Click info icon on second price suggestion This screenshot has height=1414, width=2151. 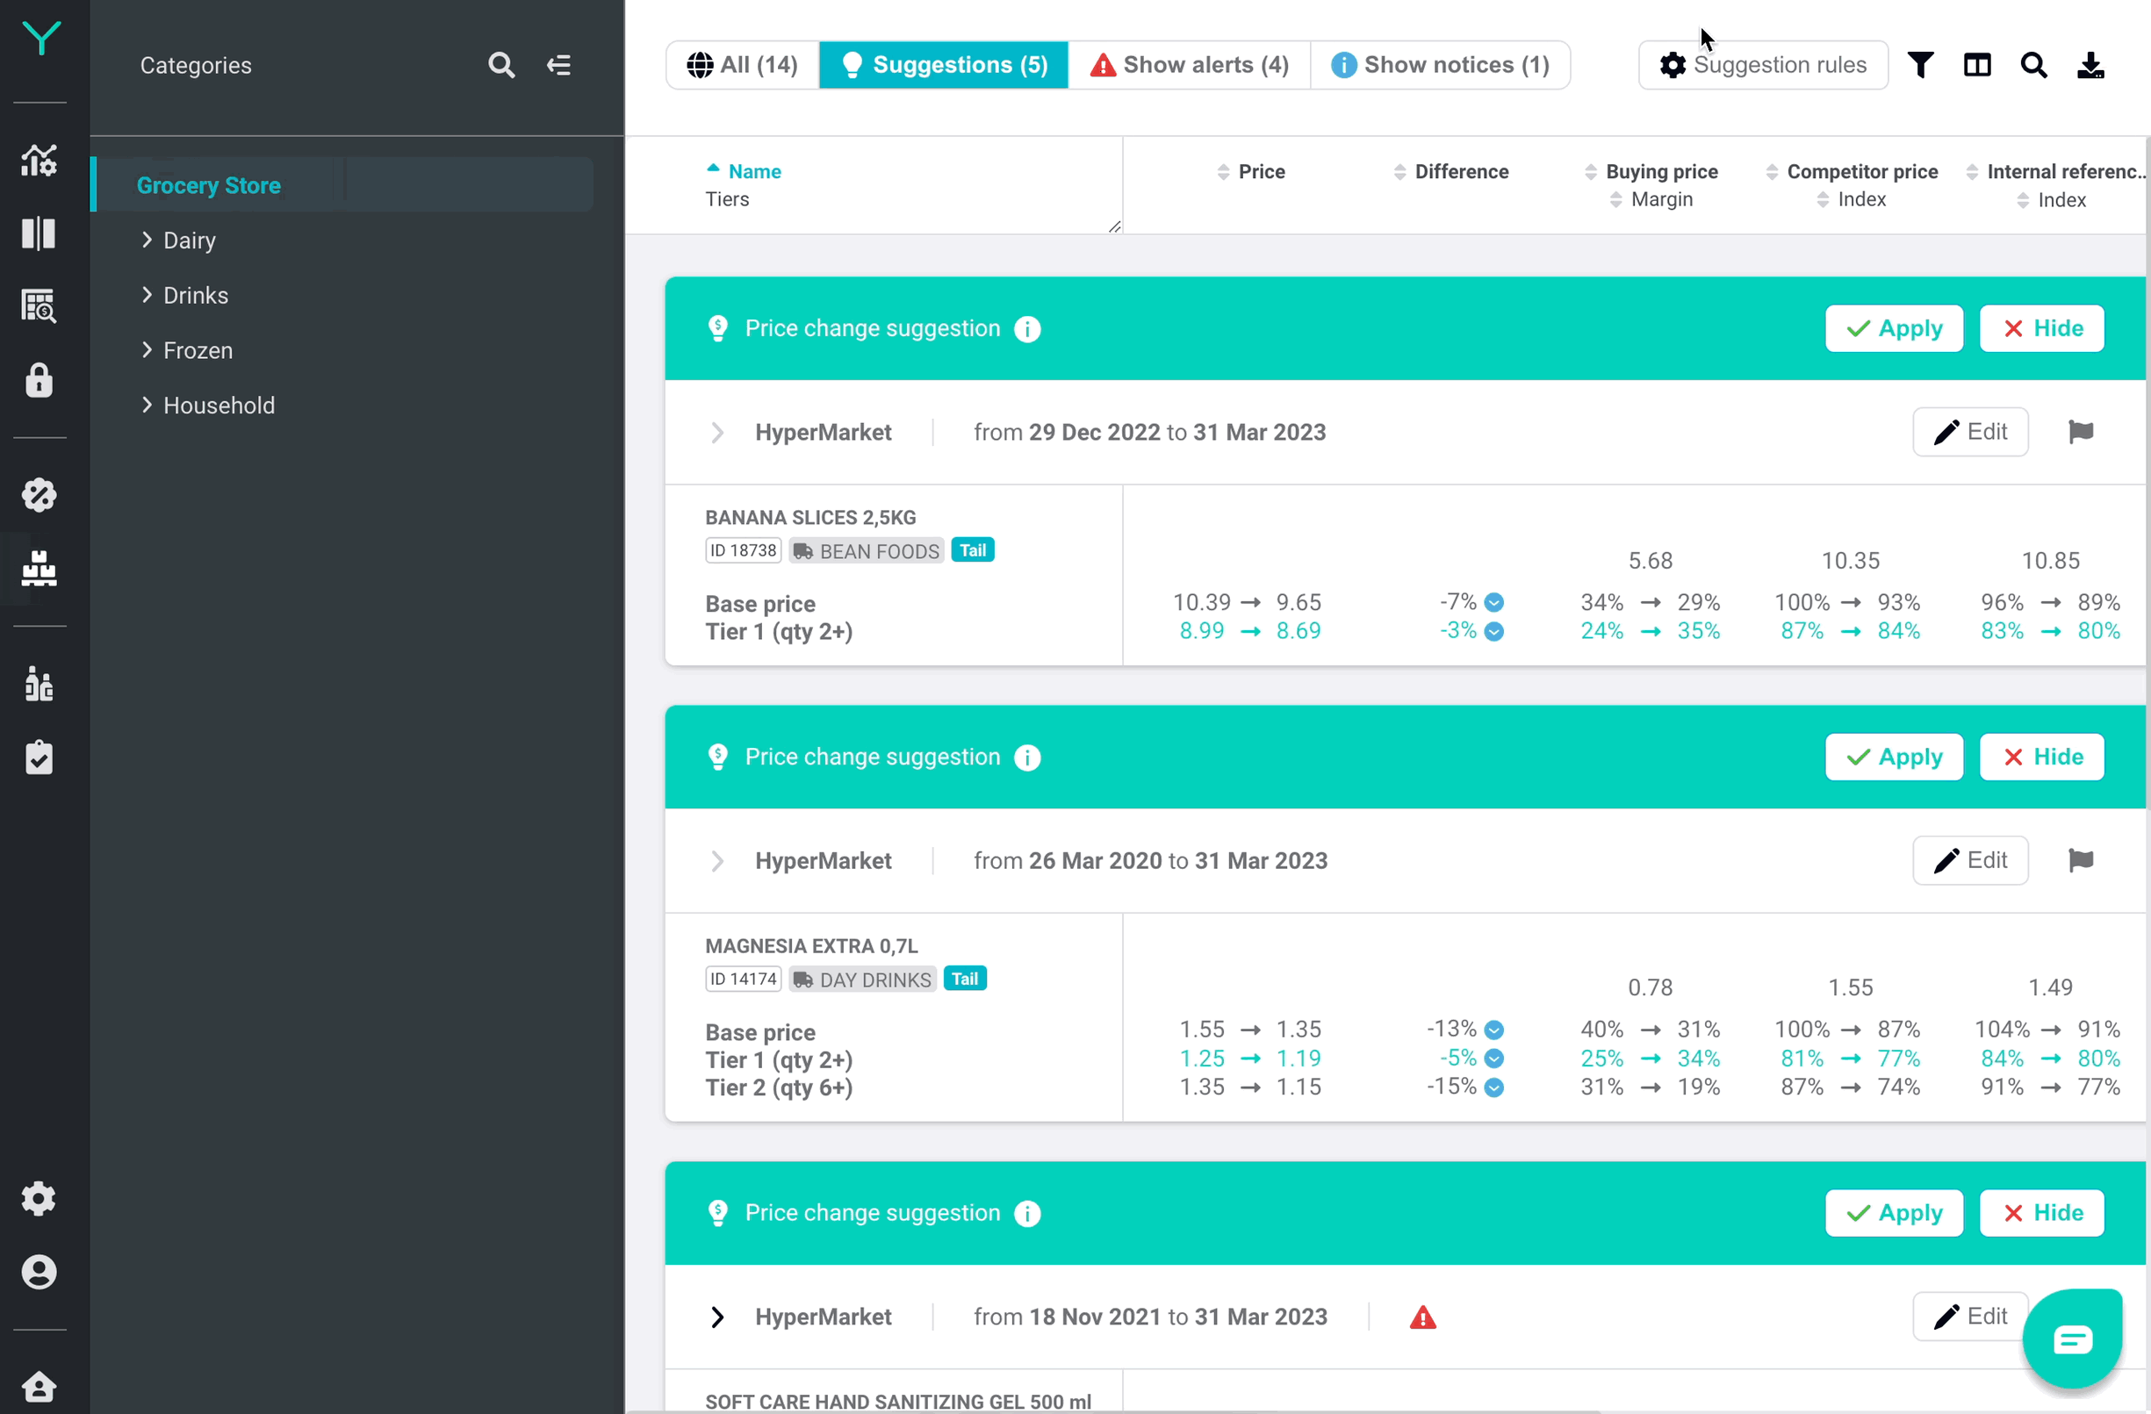[x=1027, y=757]
